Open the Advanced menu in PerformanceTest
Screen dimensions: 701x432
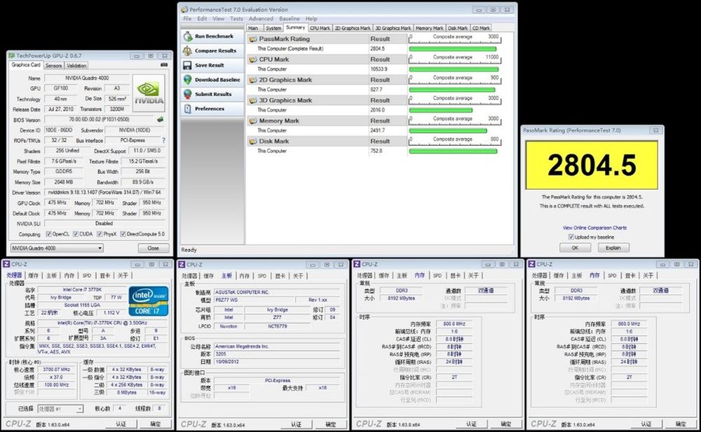point(261,19)
